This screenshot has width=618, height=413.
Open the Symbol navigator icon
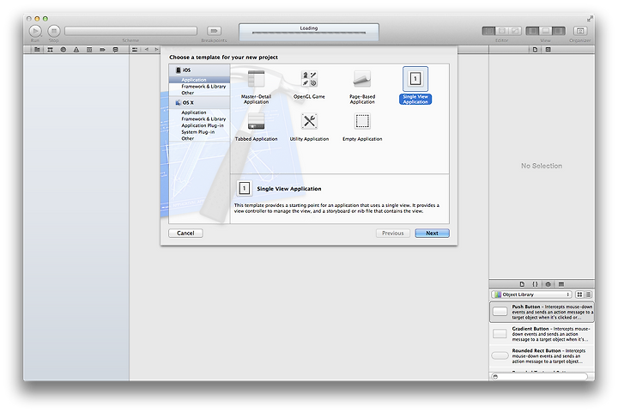pos(50,50)
